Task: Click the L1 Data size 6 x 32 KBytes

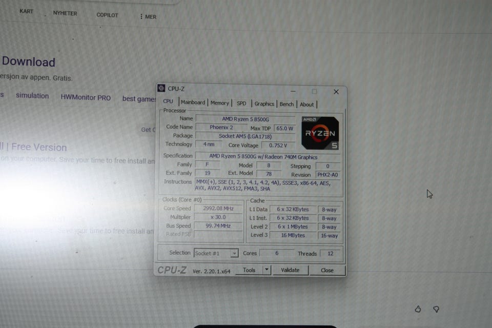Action: click(x=293, y=209)
